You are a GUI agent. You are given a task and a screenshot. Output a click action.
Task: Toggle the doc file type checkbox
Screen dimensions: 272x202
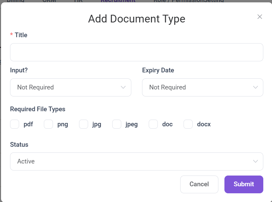click(153, 124)
